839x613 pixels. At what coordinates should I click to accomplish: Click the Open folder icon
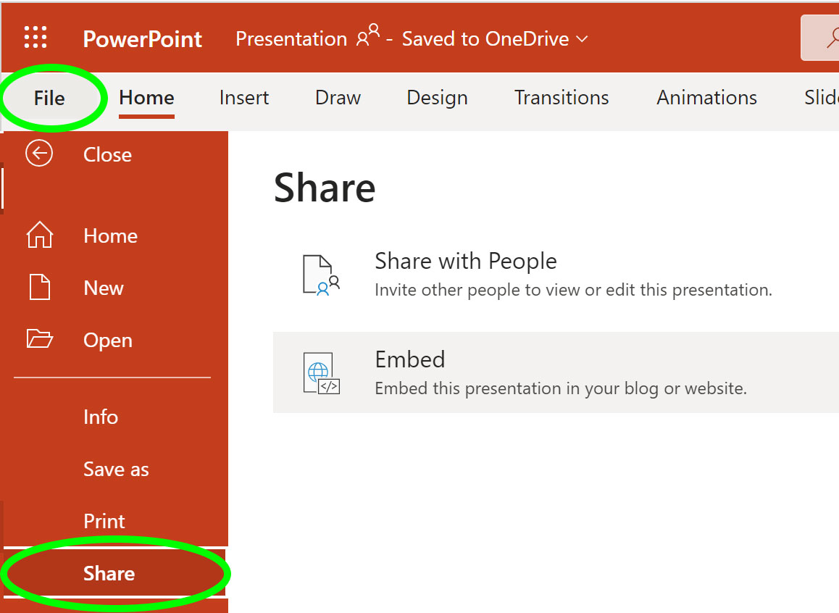(40, 338)
